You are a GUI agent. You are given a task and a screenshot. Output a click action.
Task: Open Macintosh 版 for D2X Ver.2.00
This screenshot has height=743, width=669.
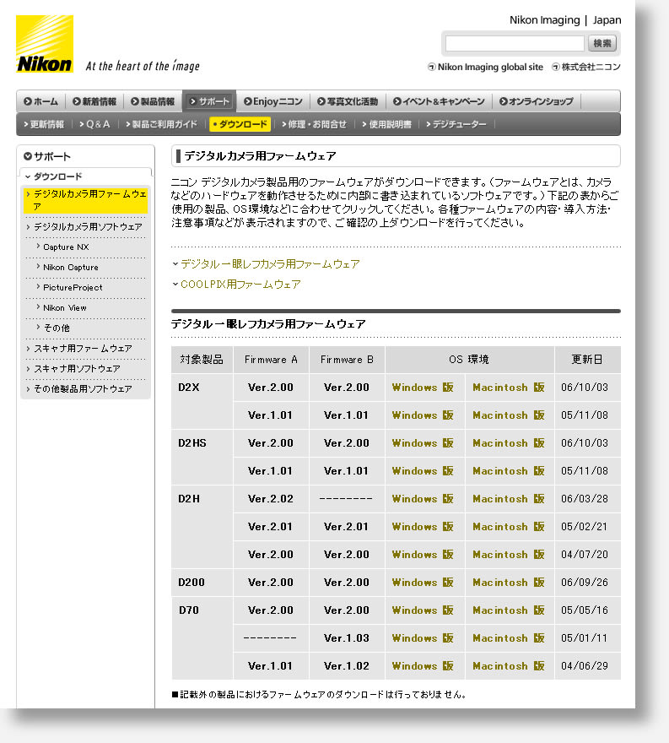coord(509,388)
